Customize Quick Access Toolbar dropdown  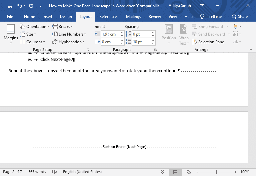(41, 6)
